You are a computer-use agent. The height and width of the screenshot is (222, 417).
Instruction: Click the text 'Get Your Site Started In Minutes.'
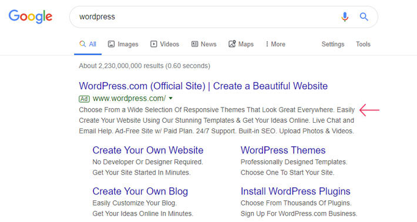(142, 173)
